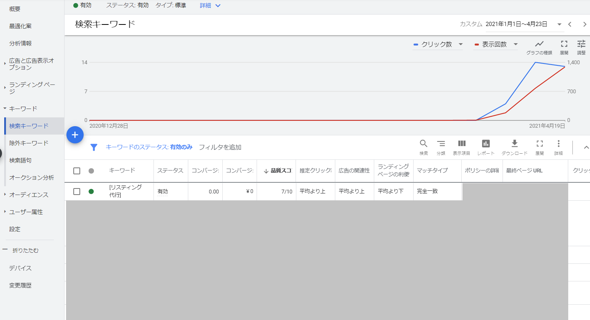Viewport: 590px width, 320px height.
Task: Select 除外キーワード in the sidebar
Action: click(x=29, y=143)
